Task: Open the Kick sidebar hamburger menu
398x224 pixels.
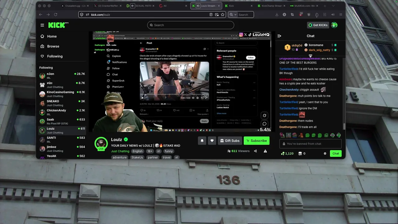Action: 42,25
